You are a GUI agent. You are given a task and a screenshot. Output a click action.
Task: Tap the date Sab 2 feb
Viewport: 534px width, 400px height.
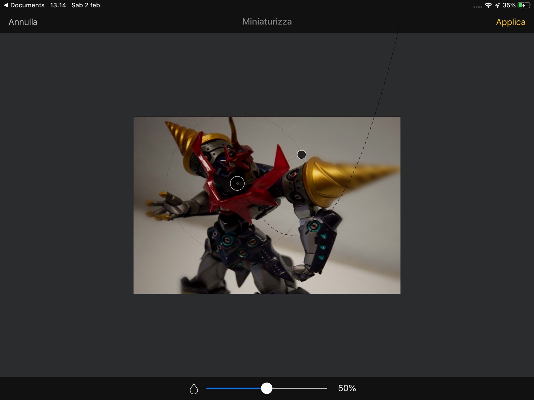(x=86, y=5)
